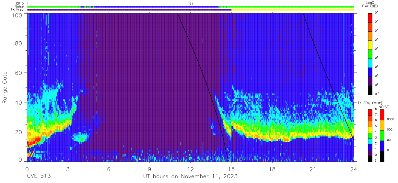This screenshot has width=398, height=183.
Task: Click the purple portion of the TX Freq strip
Action: [x=129, y=10]
